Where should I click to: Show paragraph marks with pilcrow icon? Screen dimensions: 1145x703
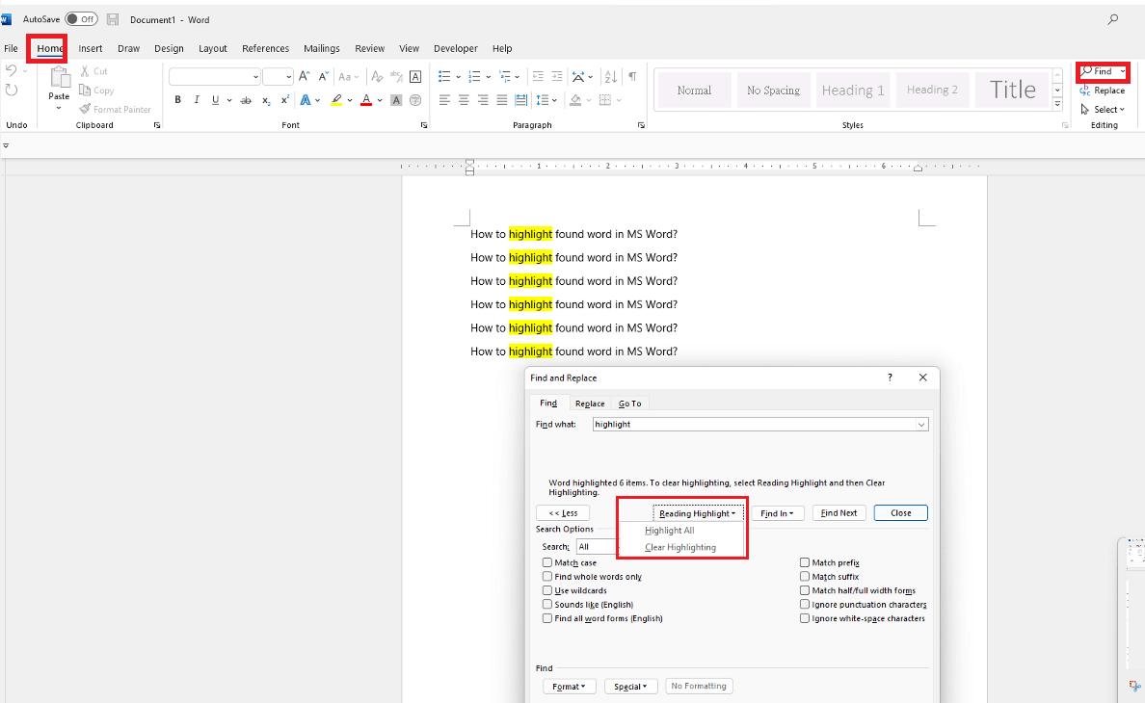tap(632, 76)
